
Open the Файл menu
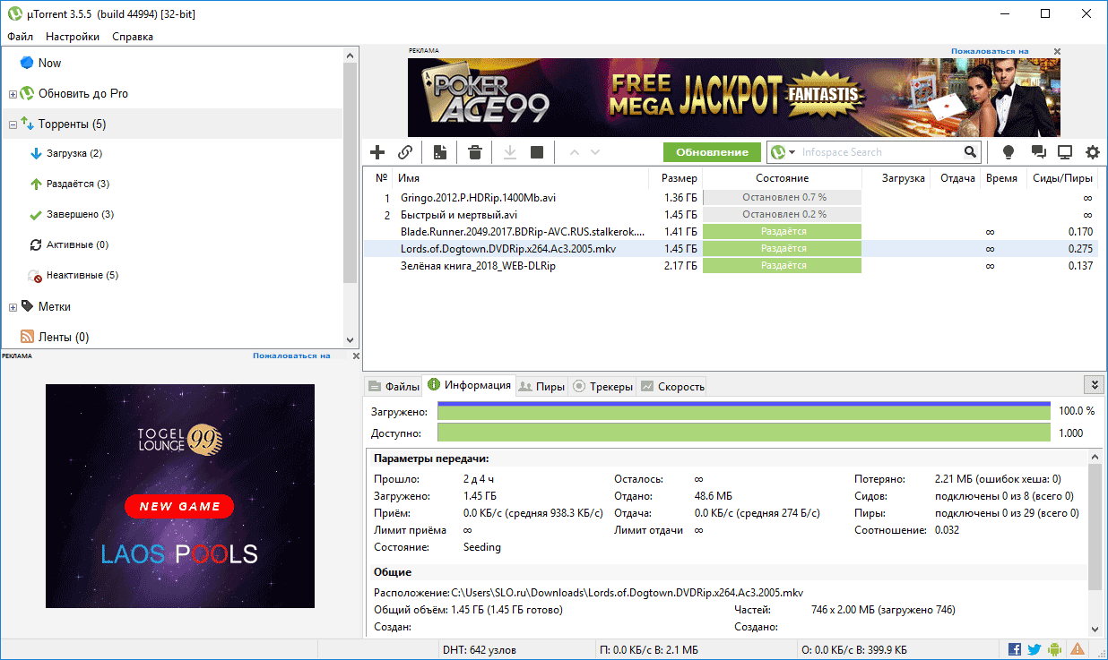[20, 37]
